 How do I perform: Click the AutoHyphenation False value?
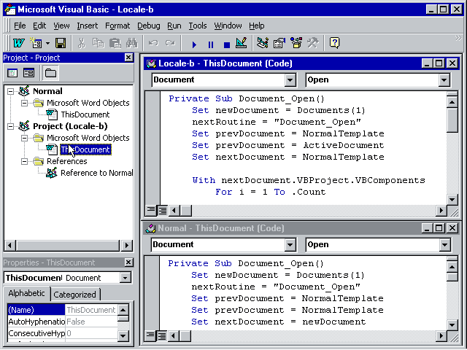coord(91,322)
